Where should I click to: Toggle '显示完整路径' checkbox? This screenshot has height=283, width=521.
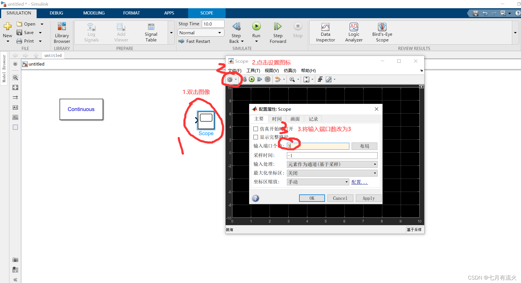click(x=256, y=137)
